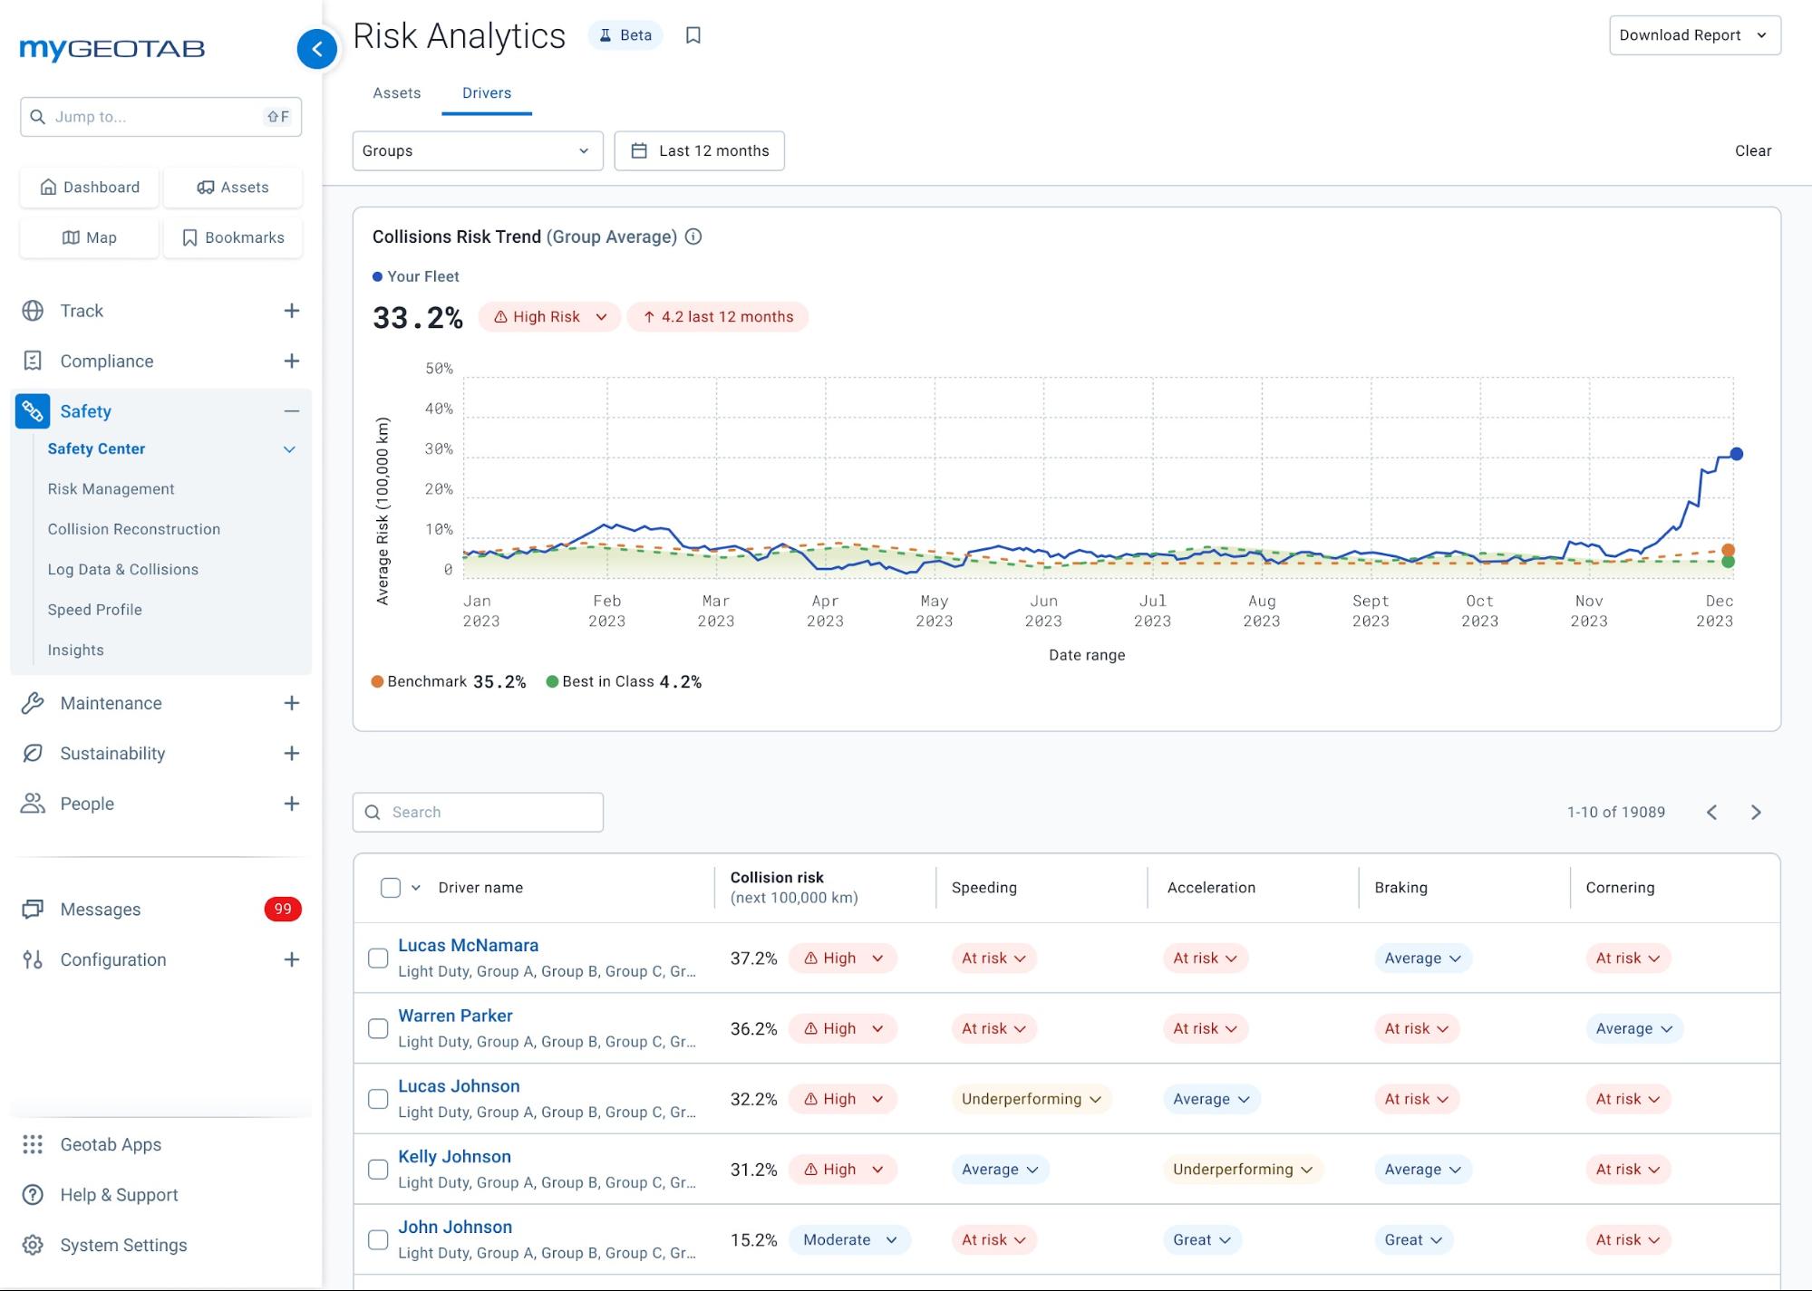This screenshot has width=1812, height=1291.
Task: Open the Geotab Apps grid icon
Action: [33, 1144]
